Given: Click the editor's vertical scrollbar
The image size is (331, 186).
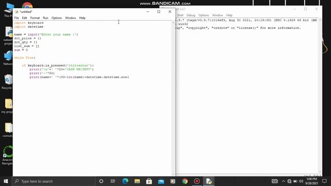Looking at the screenshot, I should [x=173, y=98].
